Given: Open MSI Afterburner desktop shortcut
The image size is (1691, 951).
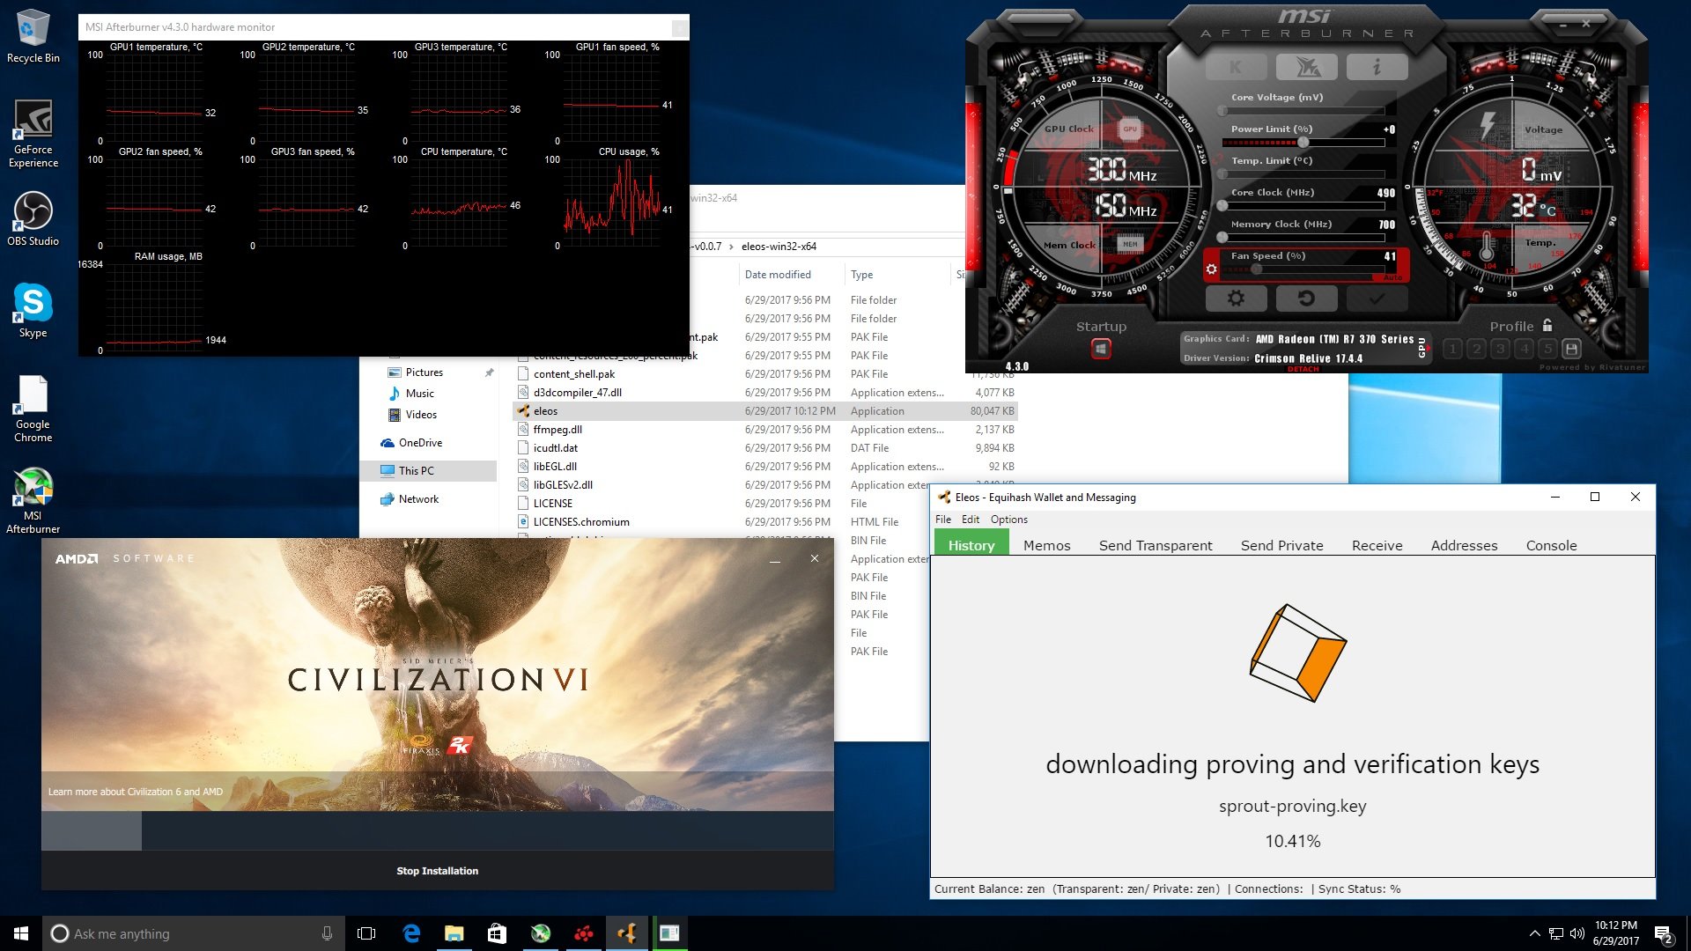Looking at the screenshot, I should [x=33, y=500].
